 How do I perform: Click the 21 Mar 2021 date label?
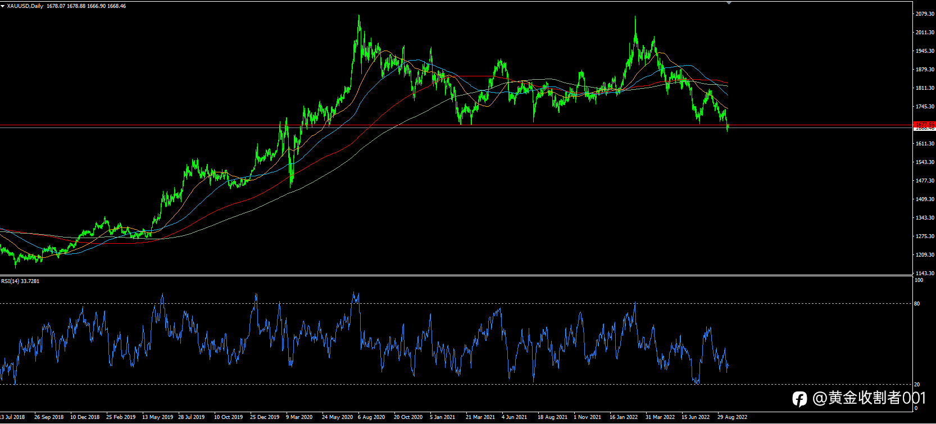point(480,417)
